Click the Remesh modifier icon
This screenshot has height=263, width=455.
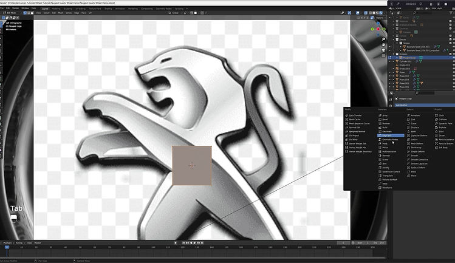380,155
